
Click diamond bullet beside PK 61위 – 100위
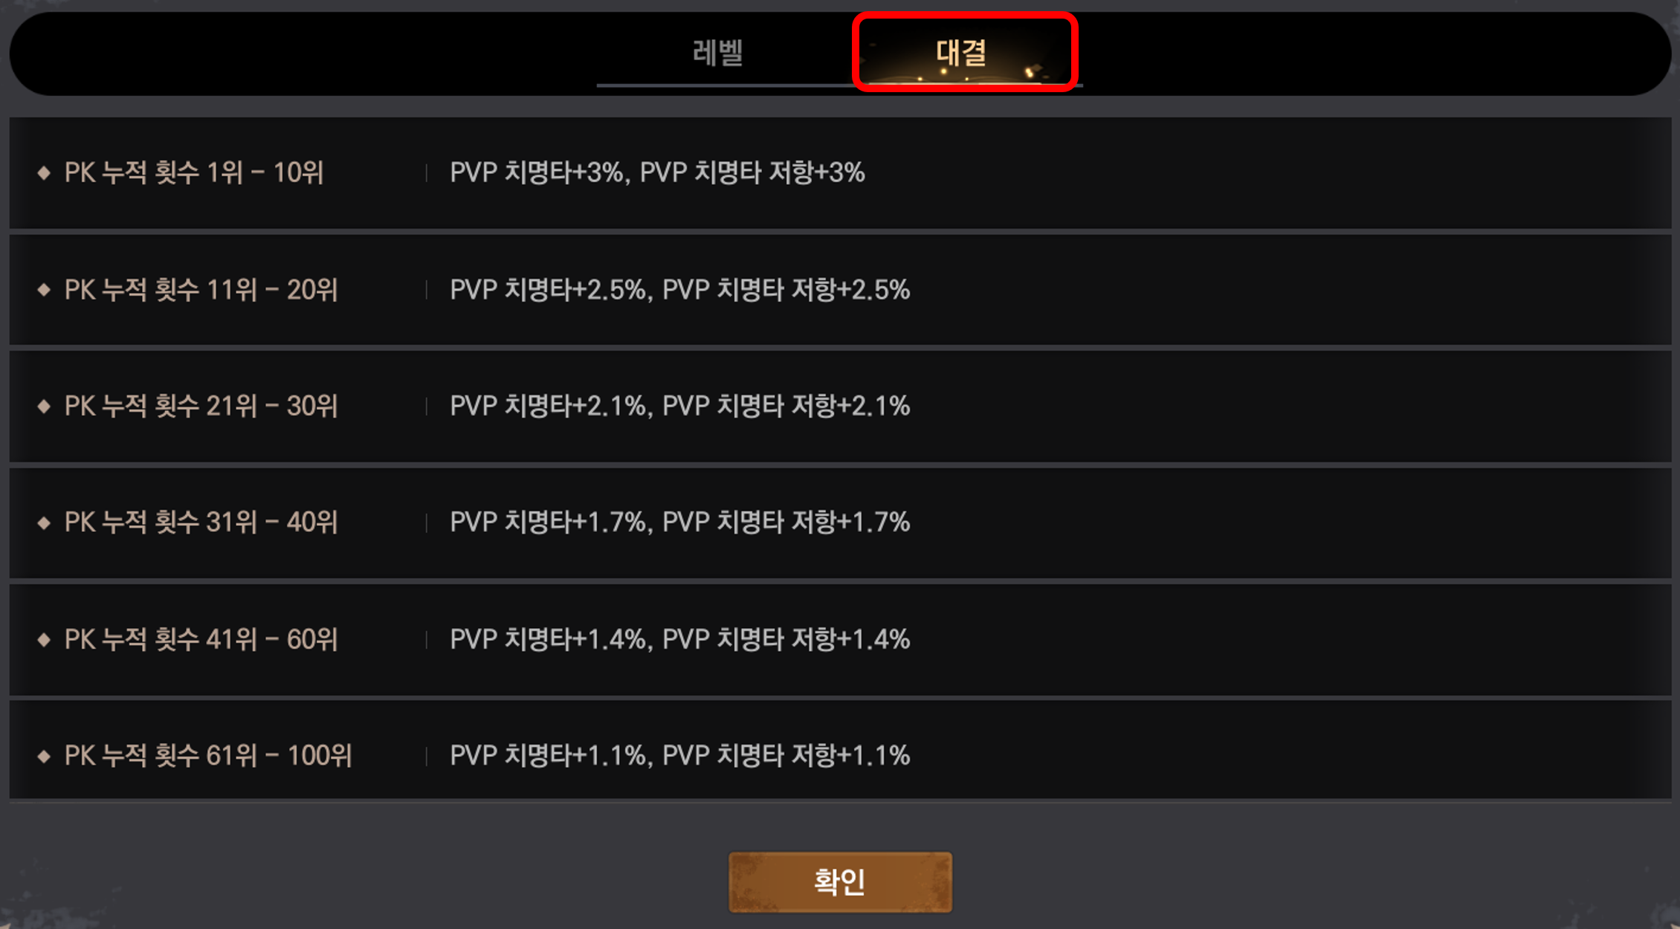point(44,756)
